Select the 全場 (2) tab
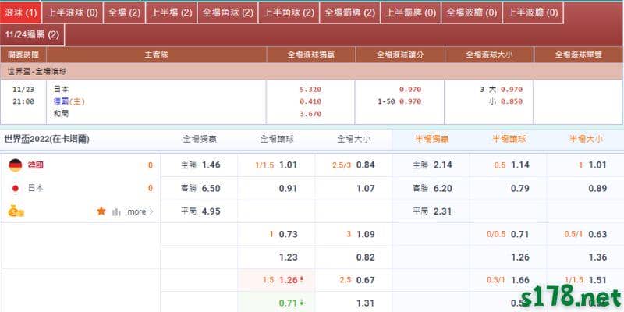 tap(125, 12)
